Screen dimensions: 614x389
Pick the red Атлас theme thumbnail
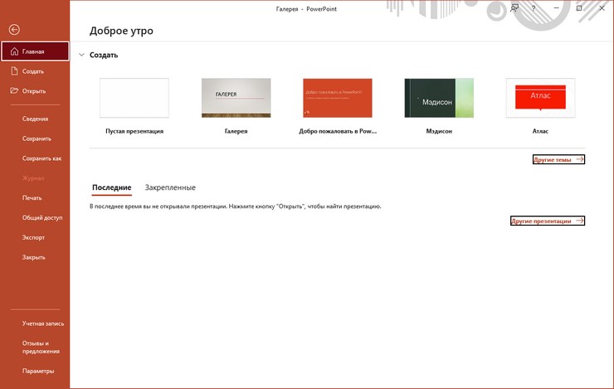tap(540, 99)
